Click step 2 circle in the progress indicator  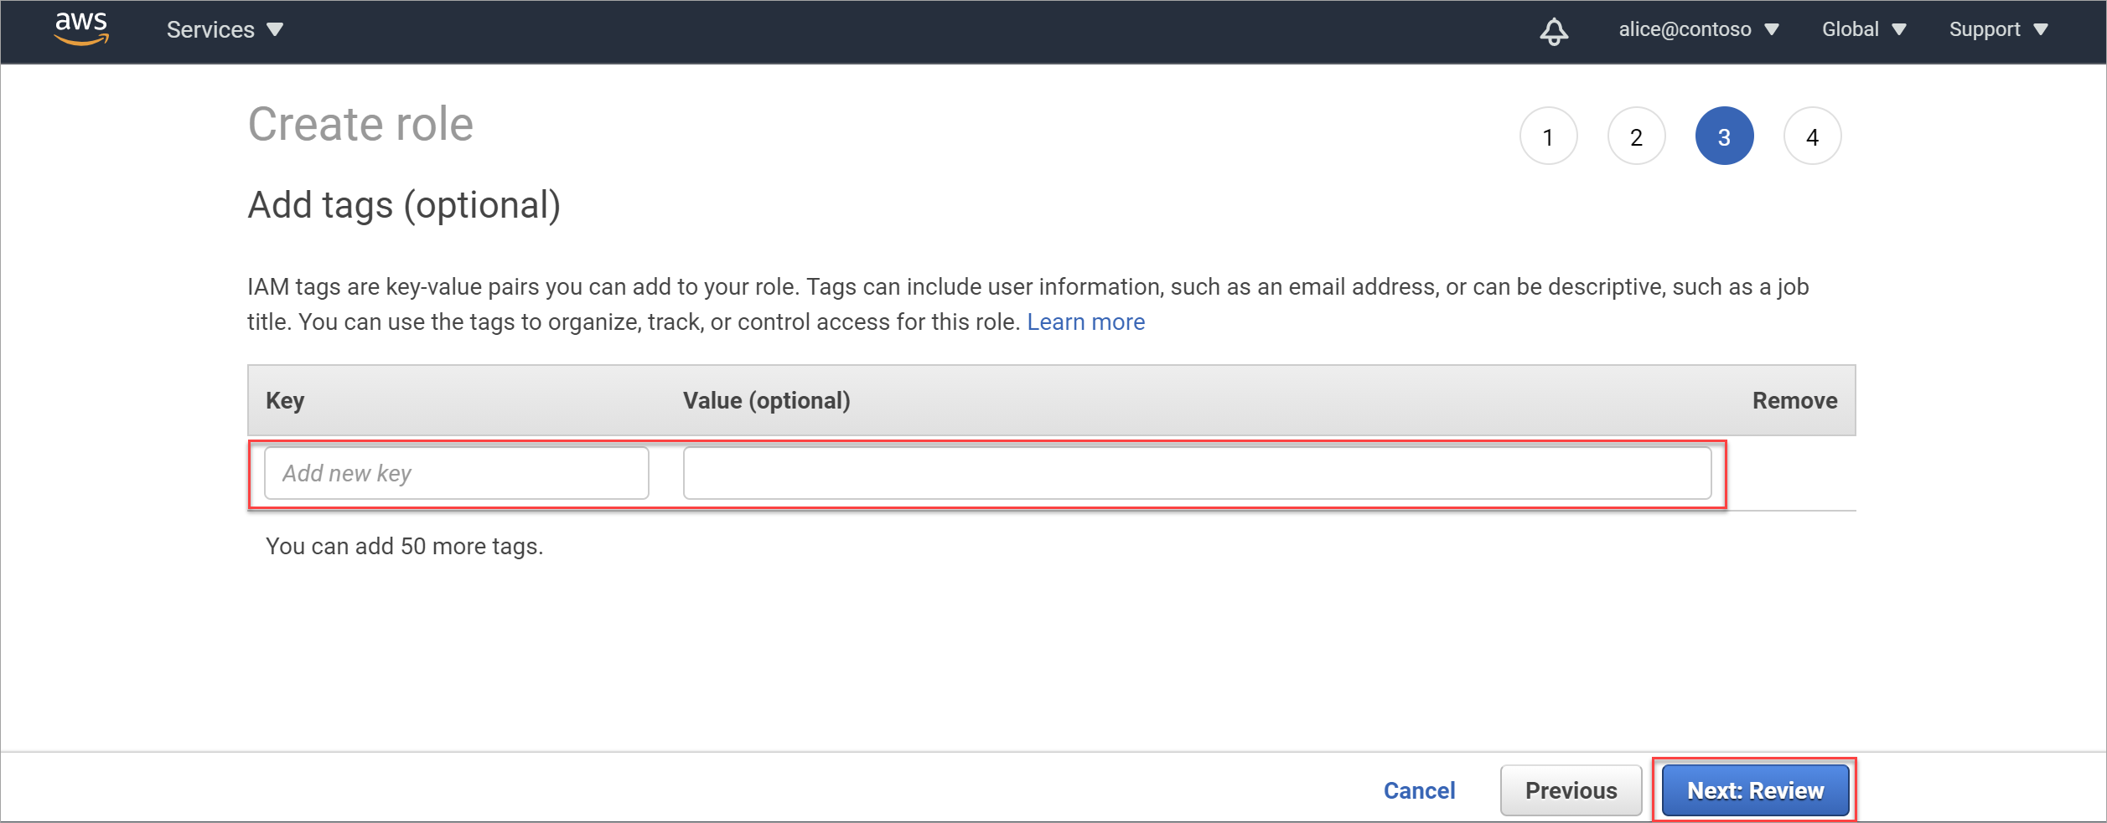coord(1636,135)
